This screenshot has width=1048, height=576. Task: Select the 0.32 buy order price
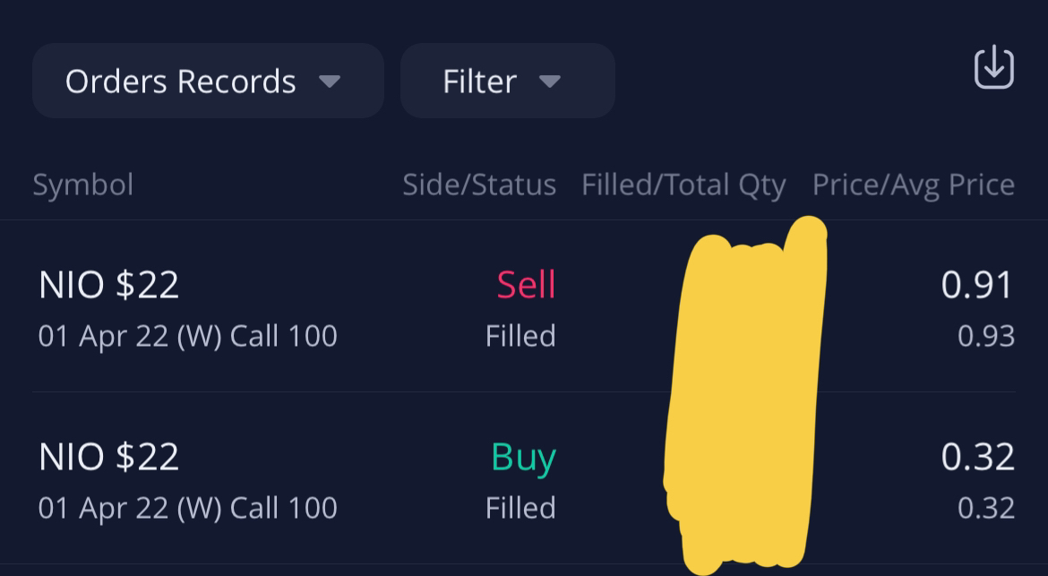[978, 457]
